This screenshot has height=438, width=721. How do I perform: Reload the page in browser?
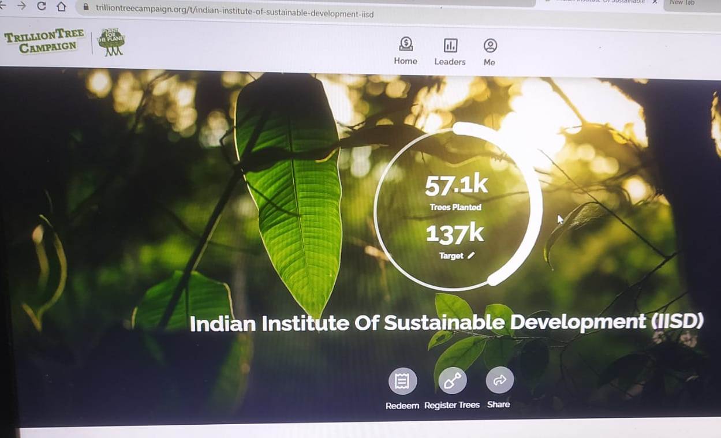(41, 6)
